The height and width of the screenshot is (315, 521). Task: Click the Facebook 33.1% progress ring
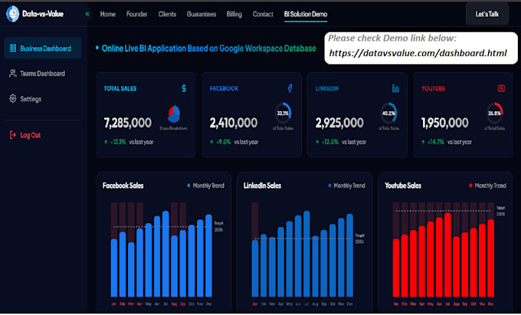[283, 113]
